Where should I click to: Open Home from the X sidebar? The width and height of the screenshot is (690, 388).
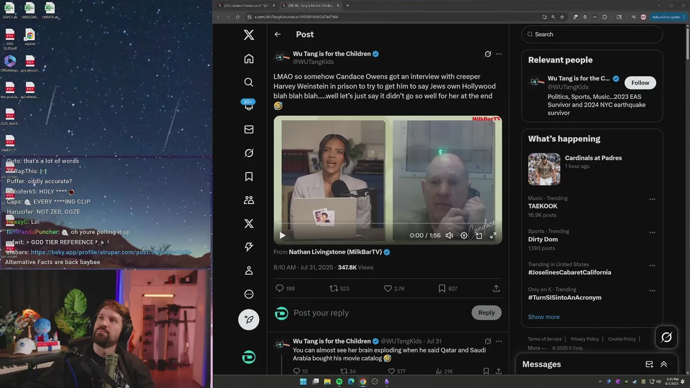coord(249,59)
